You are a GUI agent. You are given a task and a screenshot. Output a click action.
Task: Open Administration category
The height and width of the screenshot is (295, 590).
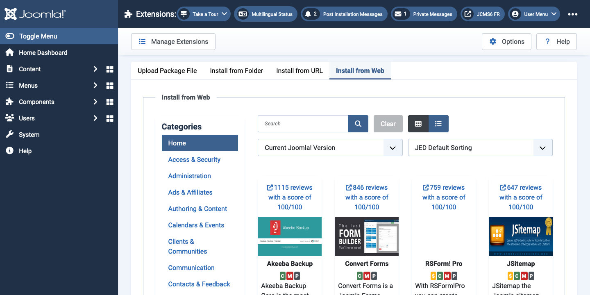click(x=189, y=176)
